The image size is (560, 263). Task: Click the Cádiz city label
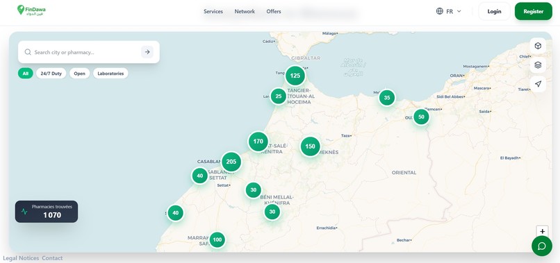(269, 42)
